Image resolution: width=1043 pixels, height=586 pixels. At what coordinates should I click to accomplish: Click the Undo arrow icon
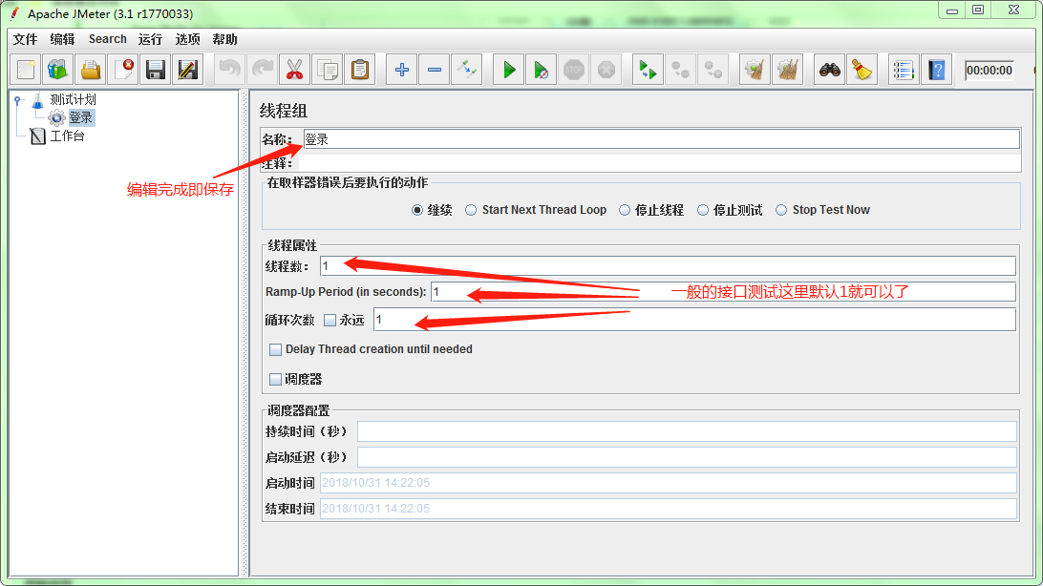tap(229, 70)
